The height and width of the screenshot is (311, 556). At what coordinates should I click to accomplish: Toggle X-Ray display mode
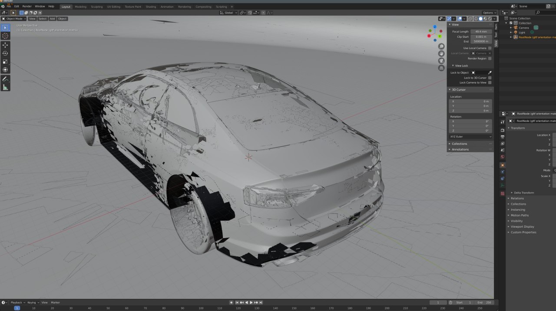(x=471, y=19)
